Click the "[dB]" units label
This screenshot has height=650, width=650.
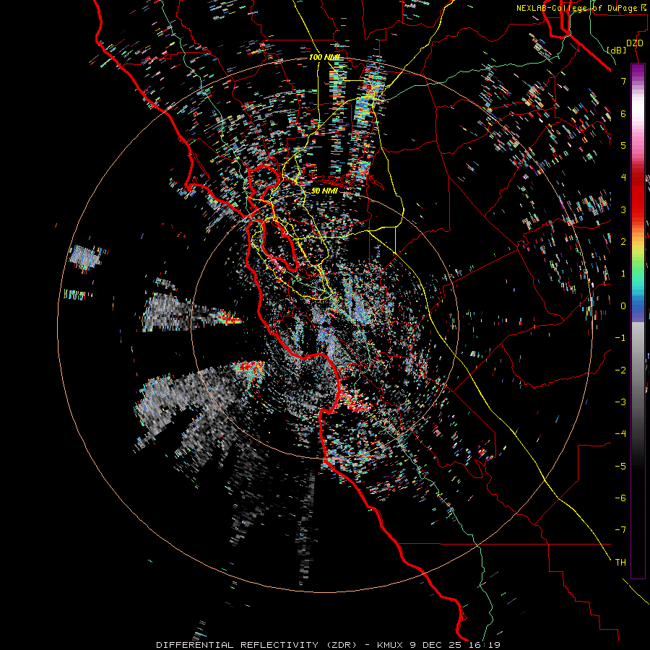617,50
